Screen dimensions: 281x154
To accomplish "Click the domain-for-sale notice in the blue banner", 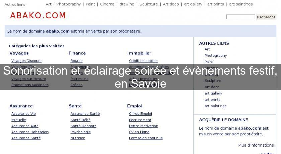I will [x=74, y=31].
